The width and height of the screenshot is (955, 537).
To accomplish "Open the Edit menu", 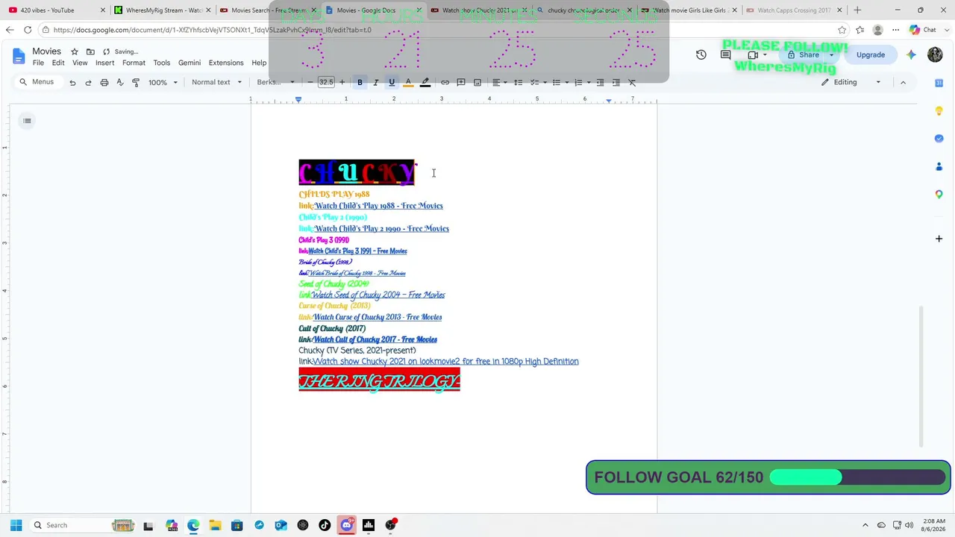I will (x=58, y=63).
